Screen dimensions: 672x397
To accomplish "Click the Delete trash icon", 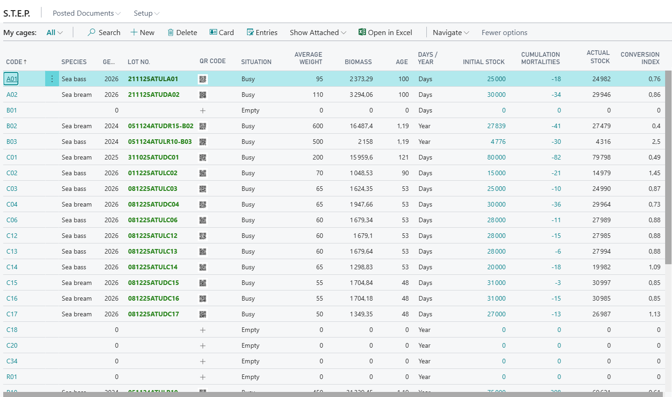I will tap(171, 32).
